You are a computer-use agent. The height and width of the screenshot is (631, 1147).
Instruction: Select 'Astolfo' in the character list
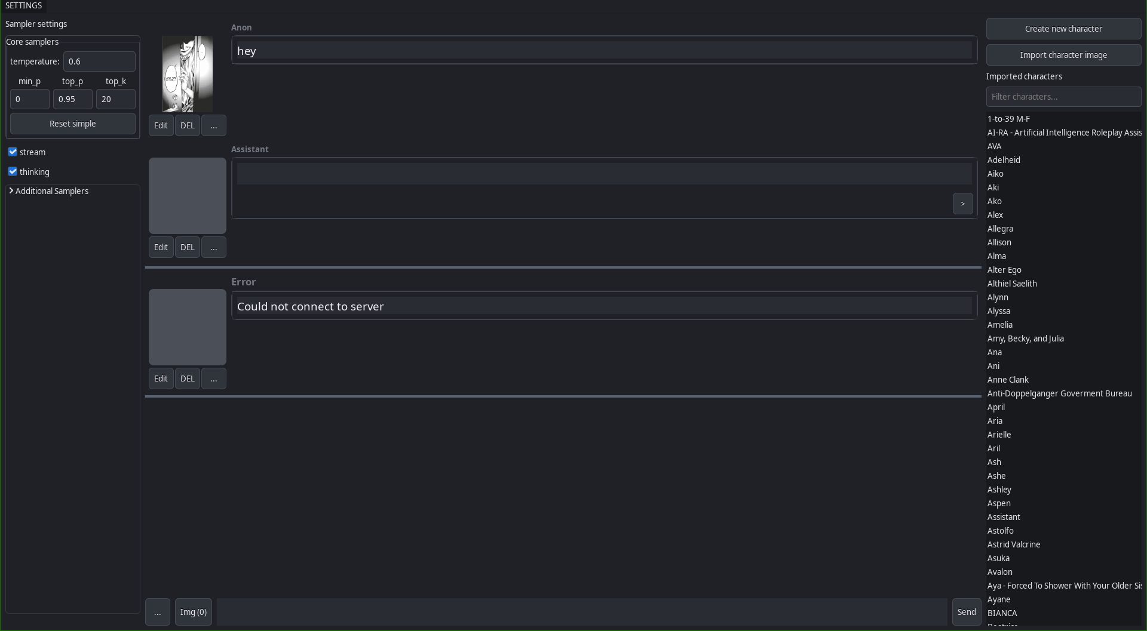pos(1001,531)
